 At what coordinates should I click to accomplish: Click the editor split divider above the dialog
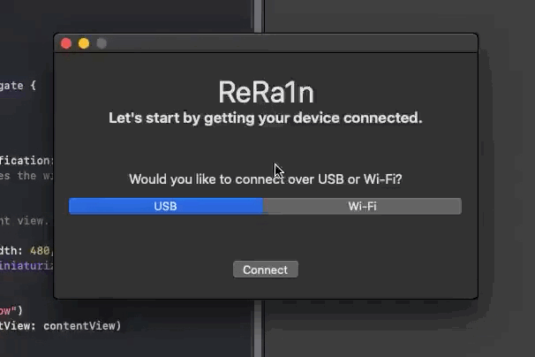258,16
